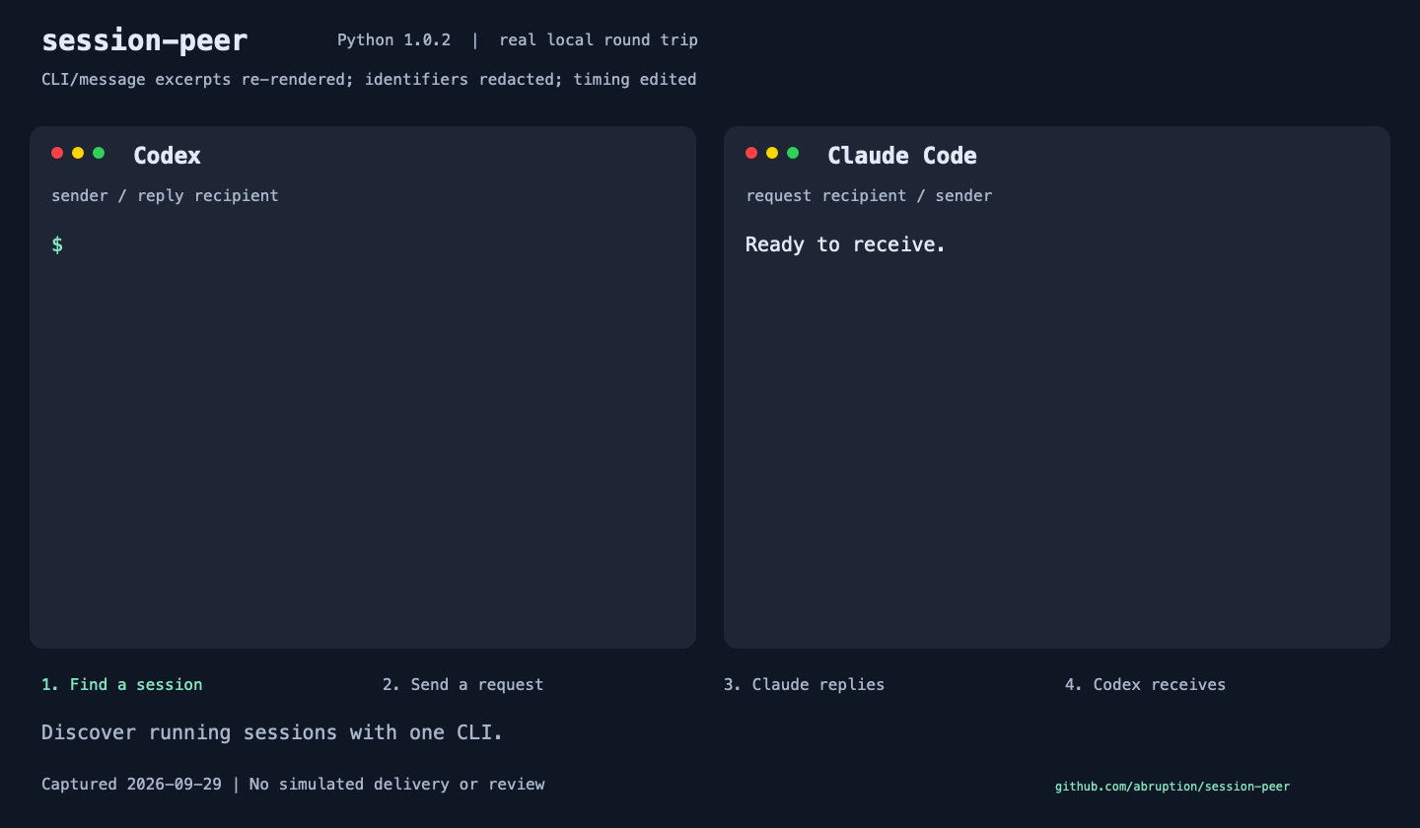1420x828 pixels.
Task: Select step "4. Codex receives"
Action: (1145, 684)
